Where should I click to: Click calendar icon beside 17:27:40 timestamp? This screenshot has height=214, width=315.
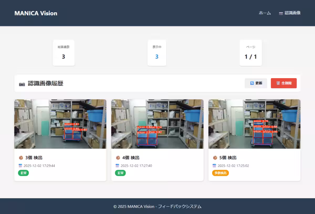(117, 166)
